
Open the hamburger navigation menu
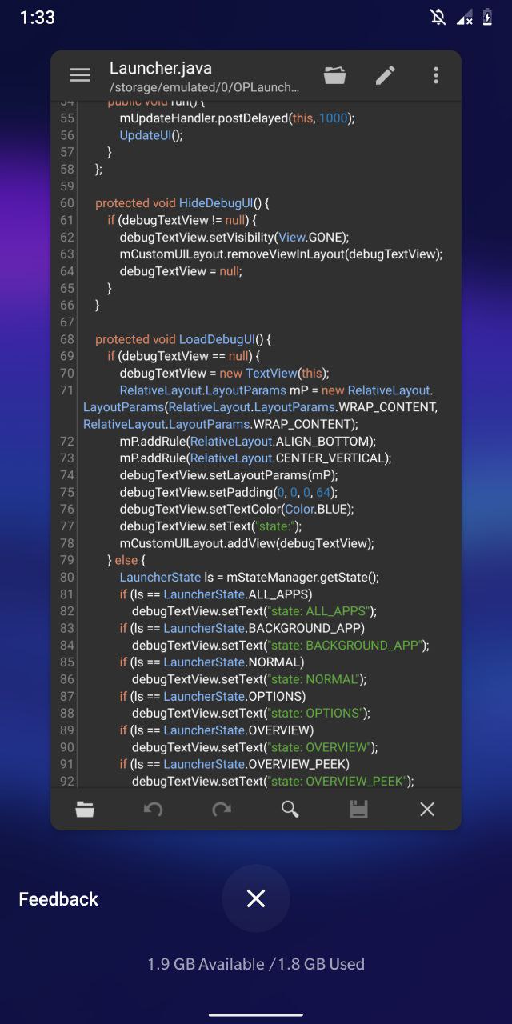tap(80, 75)
